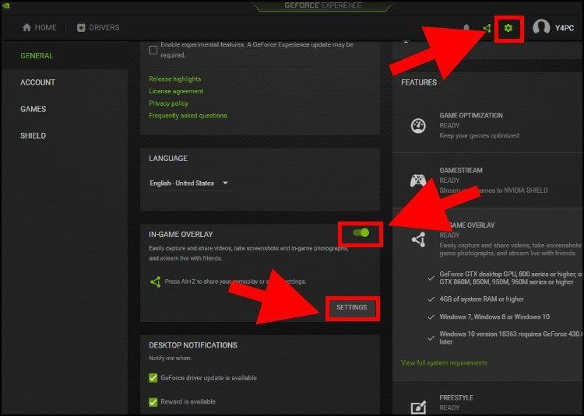This screenshot has height=416, width=584.
Task: Click the FREESTYLE feature title
Action: click(x=456, y=398)
